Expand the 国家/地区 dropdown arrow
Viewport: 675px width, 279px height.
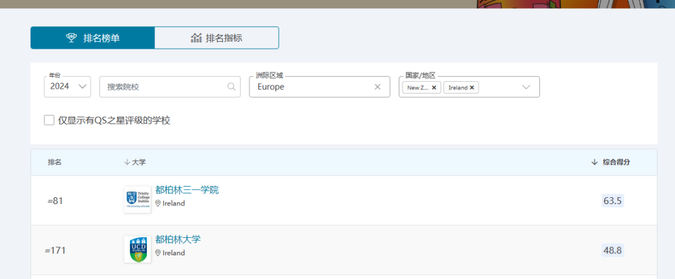click(526, 87)
